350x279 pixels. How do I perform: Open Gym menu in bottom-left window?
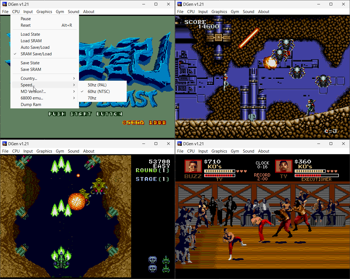60,151
